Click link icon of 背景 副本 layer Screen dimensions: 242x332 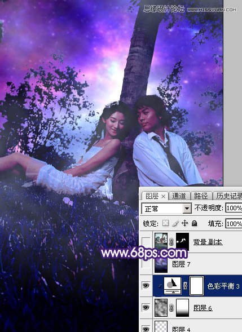point(171,242)
